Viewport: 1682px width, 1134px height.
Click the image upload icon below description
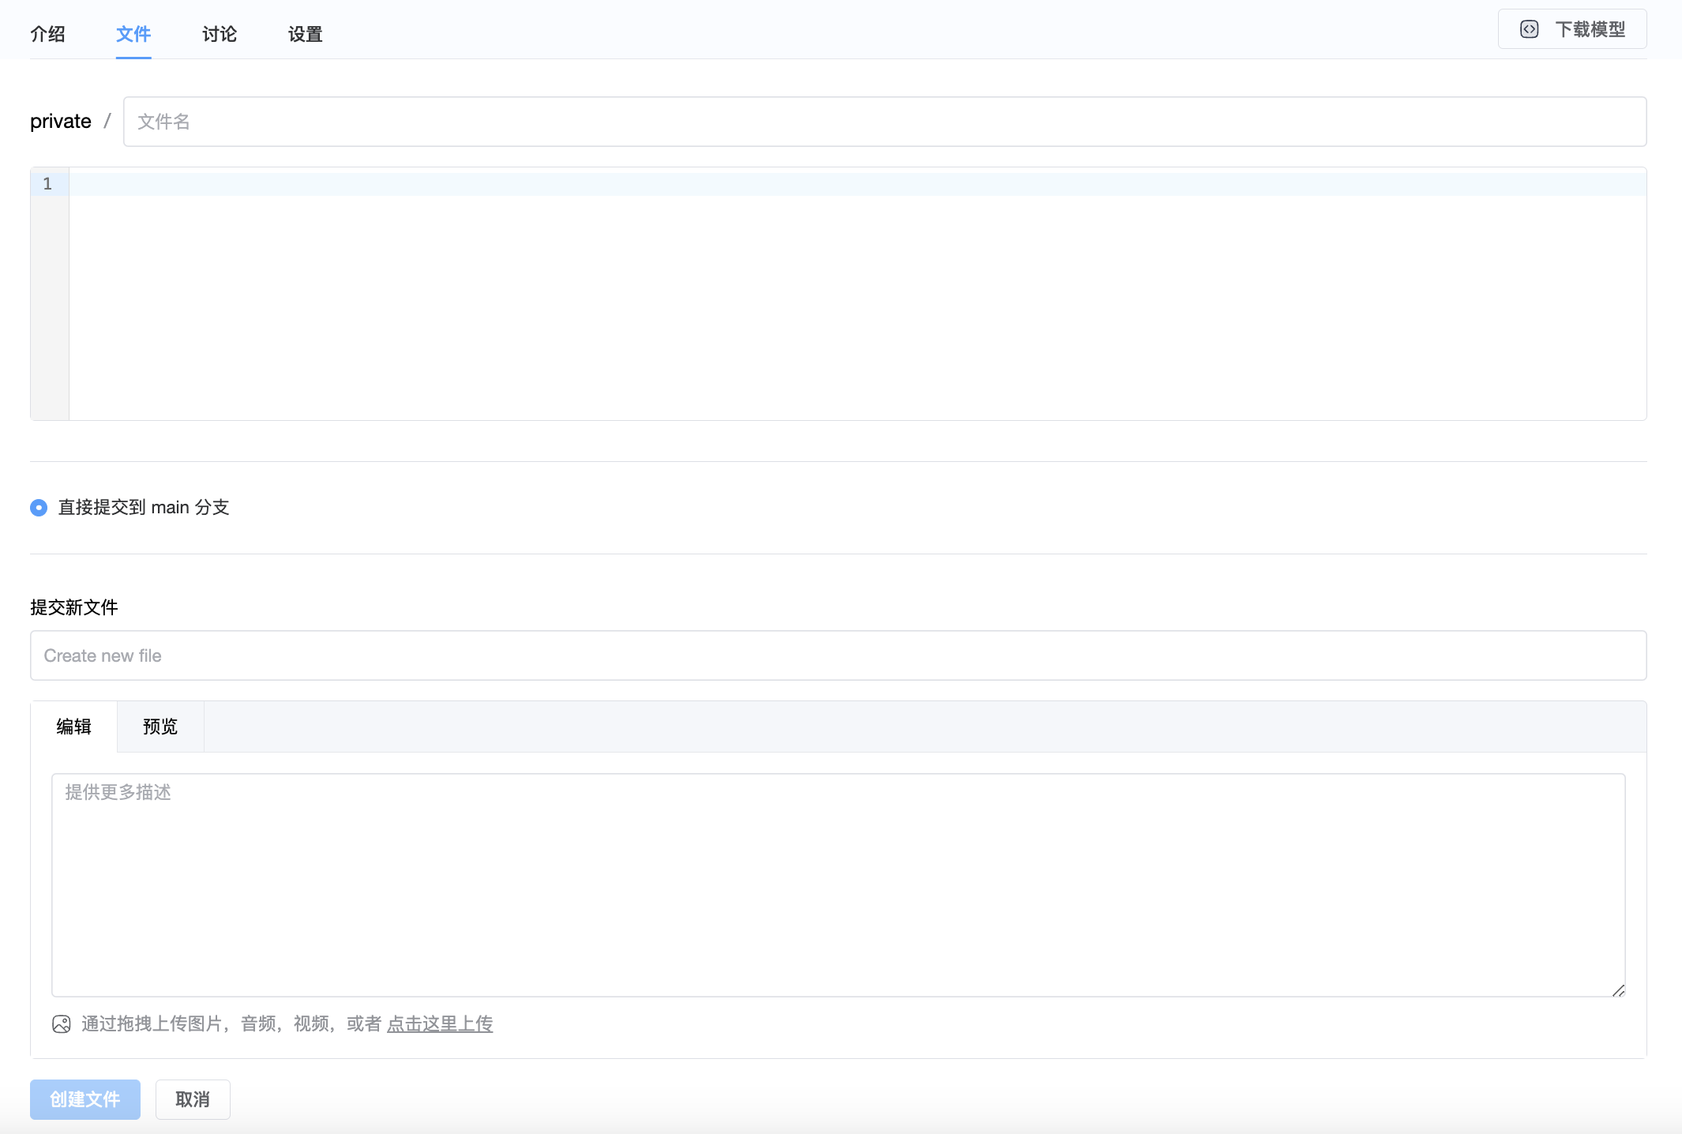pos(62,1024)
